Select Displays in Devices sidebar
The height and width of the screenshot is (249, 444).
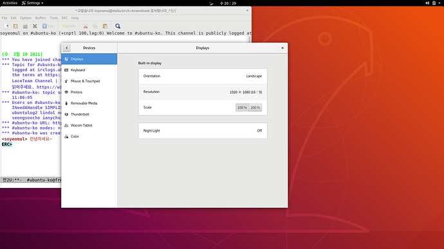click(89, 59)
